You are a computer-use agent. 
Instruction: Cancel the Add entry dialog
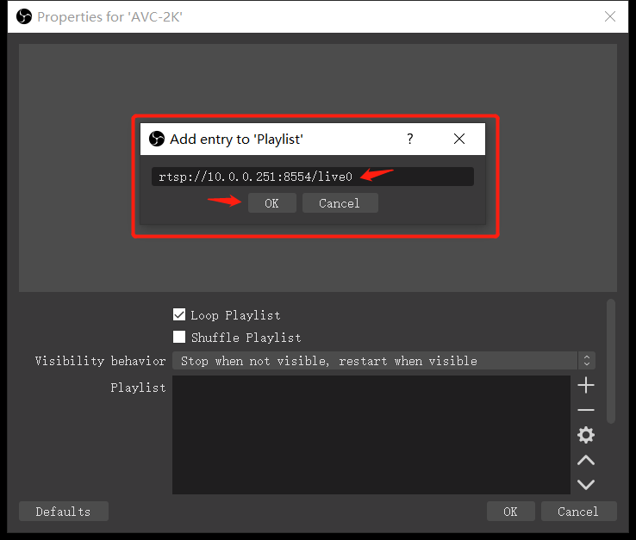pos(340,203)
